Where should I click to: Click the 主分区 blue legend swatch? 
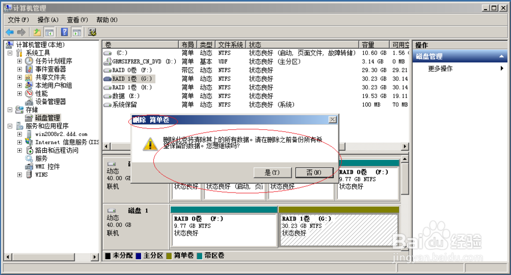138,256
